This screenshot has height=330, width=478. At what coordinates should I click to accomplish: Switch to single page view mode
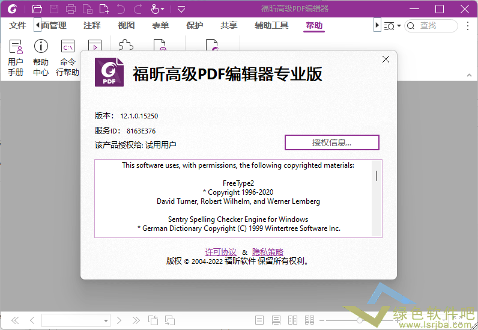click(x=259, y=320)
